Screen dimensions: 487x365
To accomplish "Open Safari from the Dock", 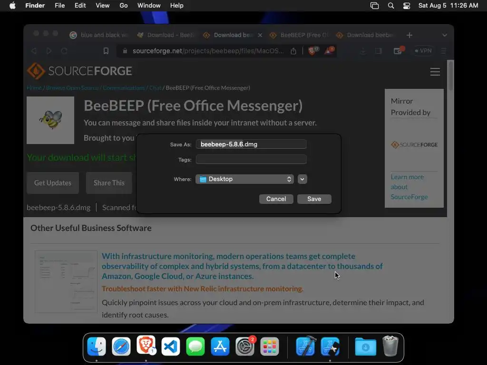I will click(x=121, y=346).
